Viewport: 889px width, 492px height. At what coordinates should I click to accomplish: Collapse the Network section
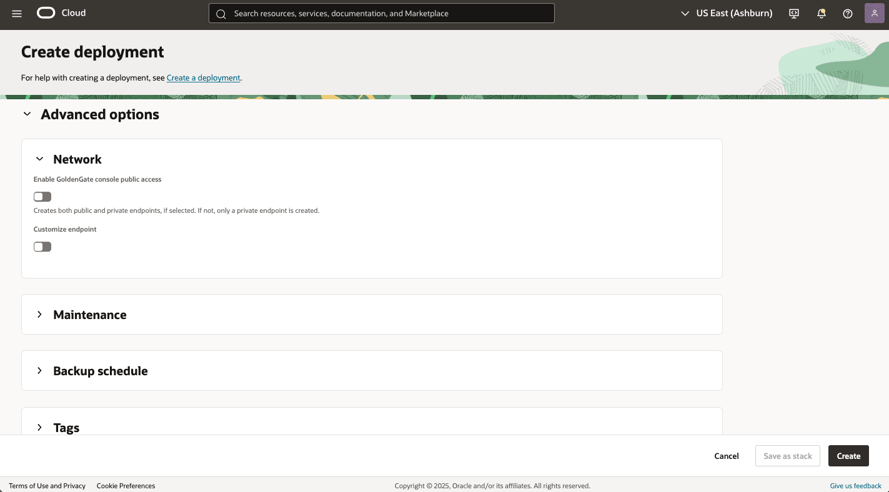[39, 159]
